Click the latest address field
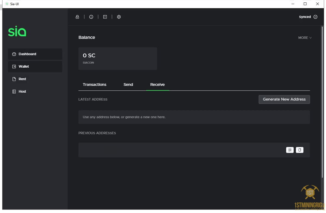The height and width of the screenshot is (213, 326). click(x=194, y=117)
